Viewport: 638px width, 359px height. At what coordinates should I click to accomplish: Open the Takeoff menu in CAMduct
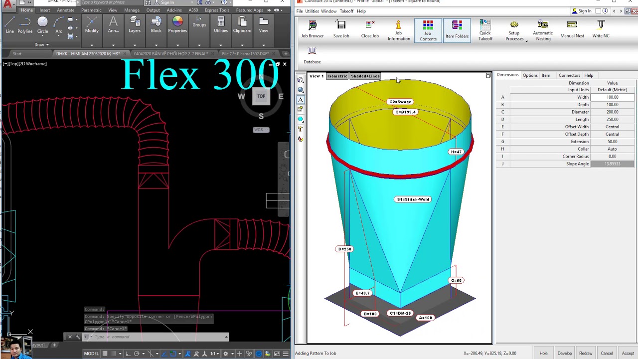tap(346, 11)
